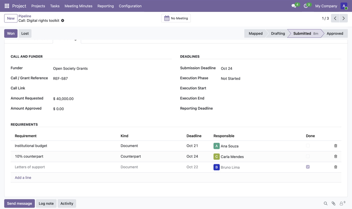Select the Submitted stage
This screenshot has width=352, height=209.
[305, 33]
